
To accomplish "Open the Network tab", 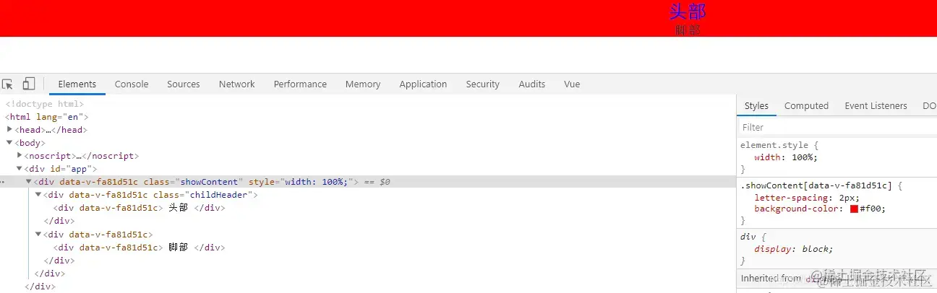I will [x=237, y=84].
